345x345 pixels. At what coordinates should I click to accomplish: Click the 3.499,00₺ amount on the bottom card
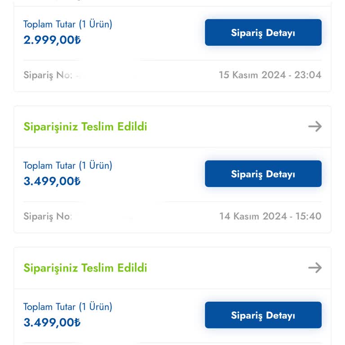click(52, 323)
